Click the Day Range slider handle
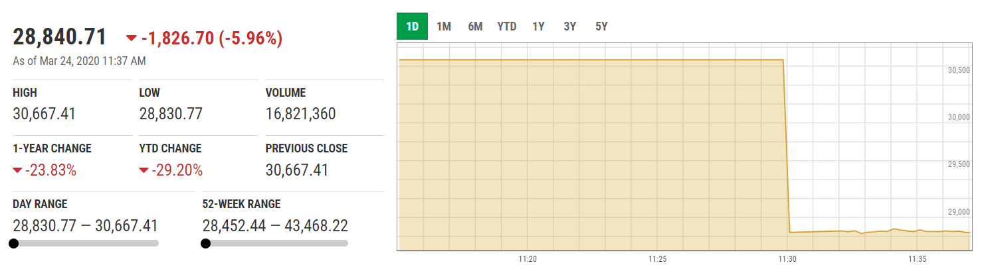The width and height of the screenshot is (982, 273). tap(14, 243)
